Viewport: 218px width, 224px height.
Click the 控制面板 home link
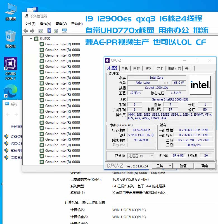16,127
